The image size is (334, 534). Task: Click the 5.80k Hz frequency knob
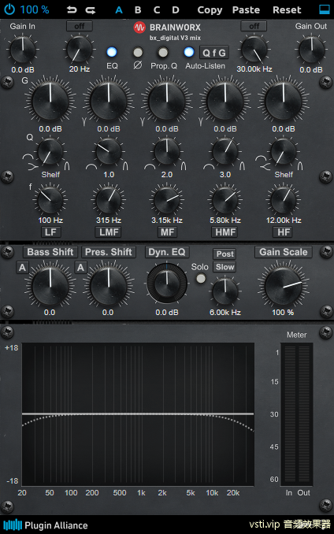point(225,200)
